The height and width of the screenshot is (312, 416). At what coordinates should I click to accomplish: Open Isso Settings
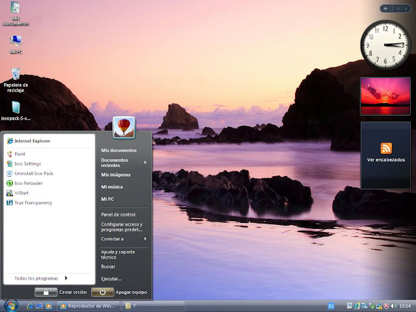coord(27,164)
